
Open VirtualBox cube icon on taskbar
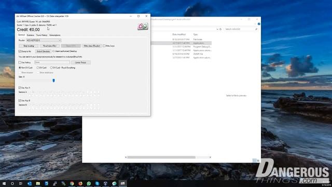click(x=106, y=183)
